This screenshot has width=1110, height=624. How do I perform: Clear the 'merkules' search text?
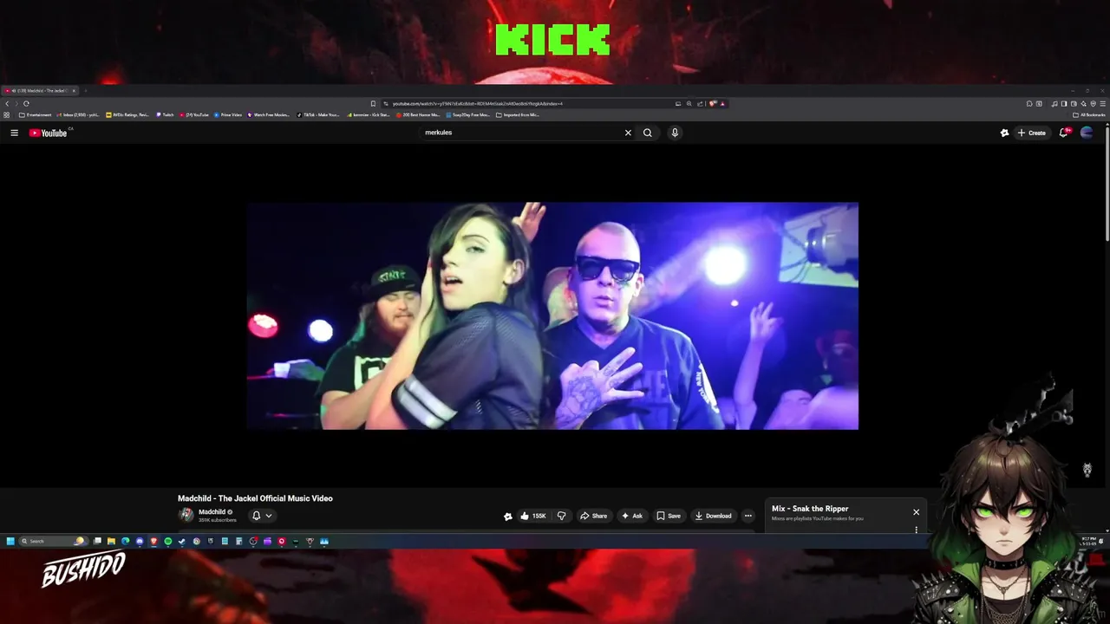tap(628, 133)
